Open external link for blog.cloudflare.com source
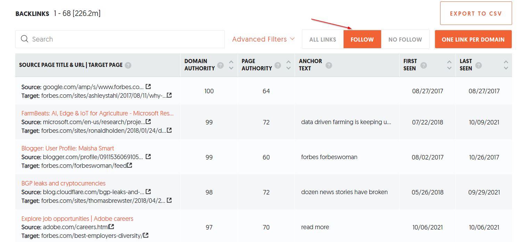 click(x=148, y=192)
